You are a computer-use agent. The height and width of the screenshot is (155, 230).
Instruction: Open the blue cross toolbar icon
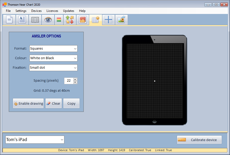[109, 20]
